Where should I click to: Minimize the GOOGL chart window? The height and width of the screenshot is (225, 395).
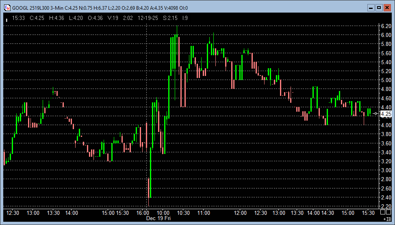(371, 7)
